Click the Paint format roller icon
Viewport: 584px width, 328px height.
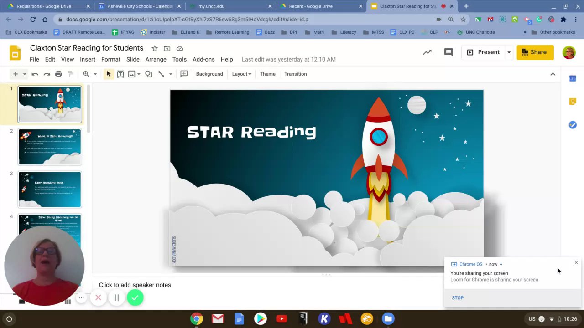pos(70,74)
